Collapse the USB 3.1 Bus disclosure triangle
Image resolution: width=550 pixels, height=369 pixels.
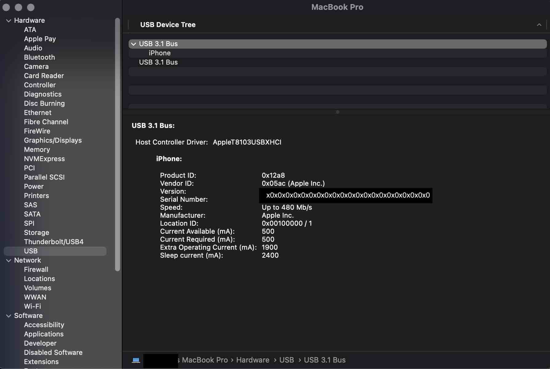(134, 44)
